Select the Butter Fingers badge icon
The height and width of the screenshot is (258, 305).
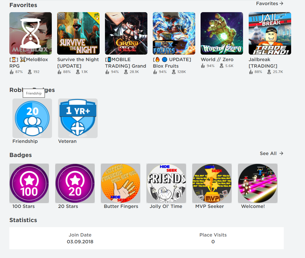[121, 183]
